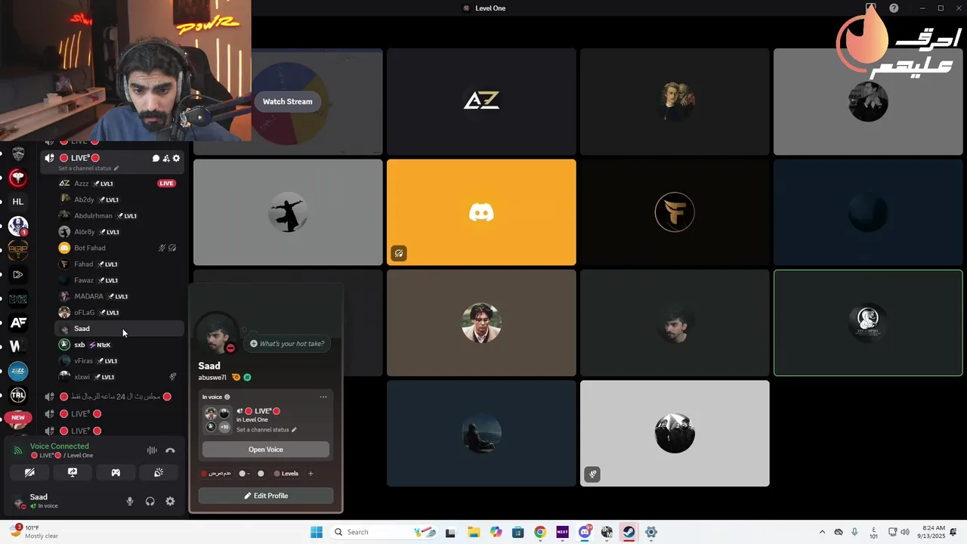Click Saad's avatar in the profile popup
The width and height of the screenshot is (967, 544).
tap(217, 333)
